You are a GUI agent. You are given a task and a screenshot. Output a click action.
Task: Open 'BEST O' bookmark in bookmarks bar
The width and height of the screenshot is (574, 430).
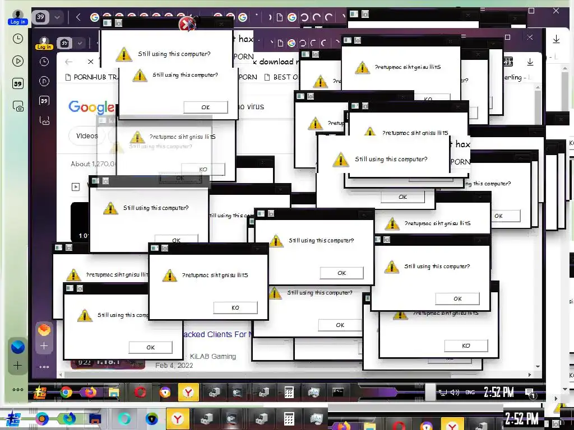point(282,77)
